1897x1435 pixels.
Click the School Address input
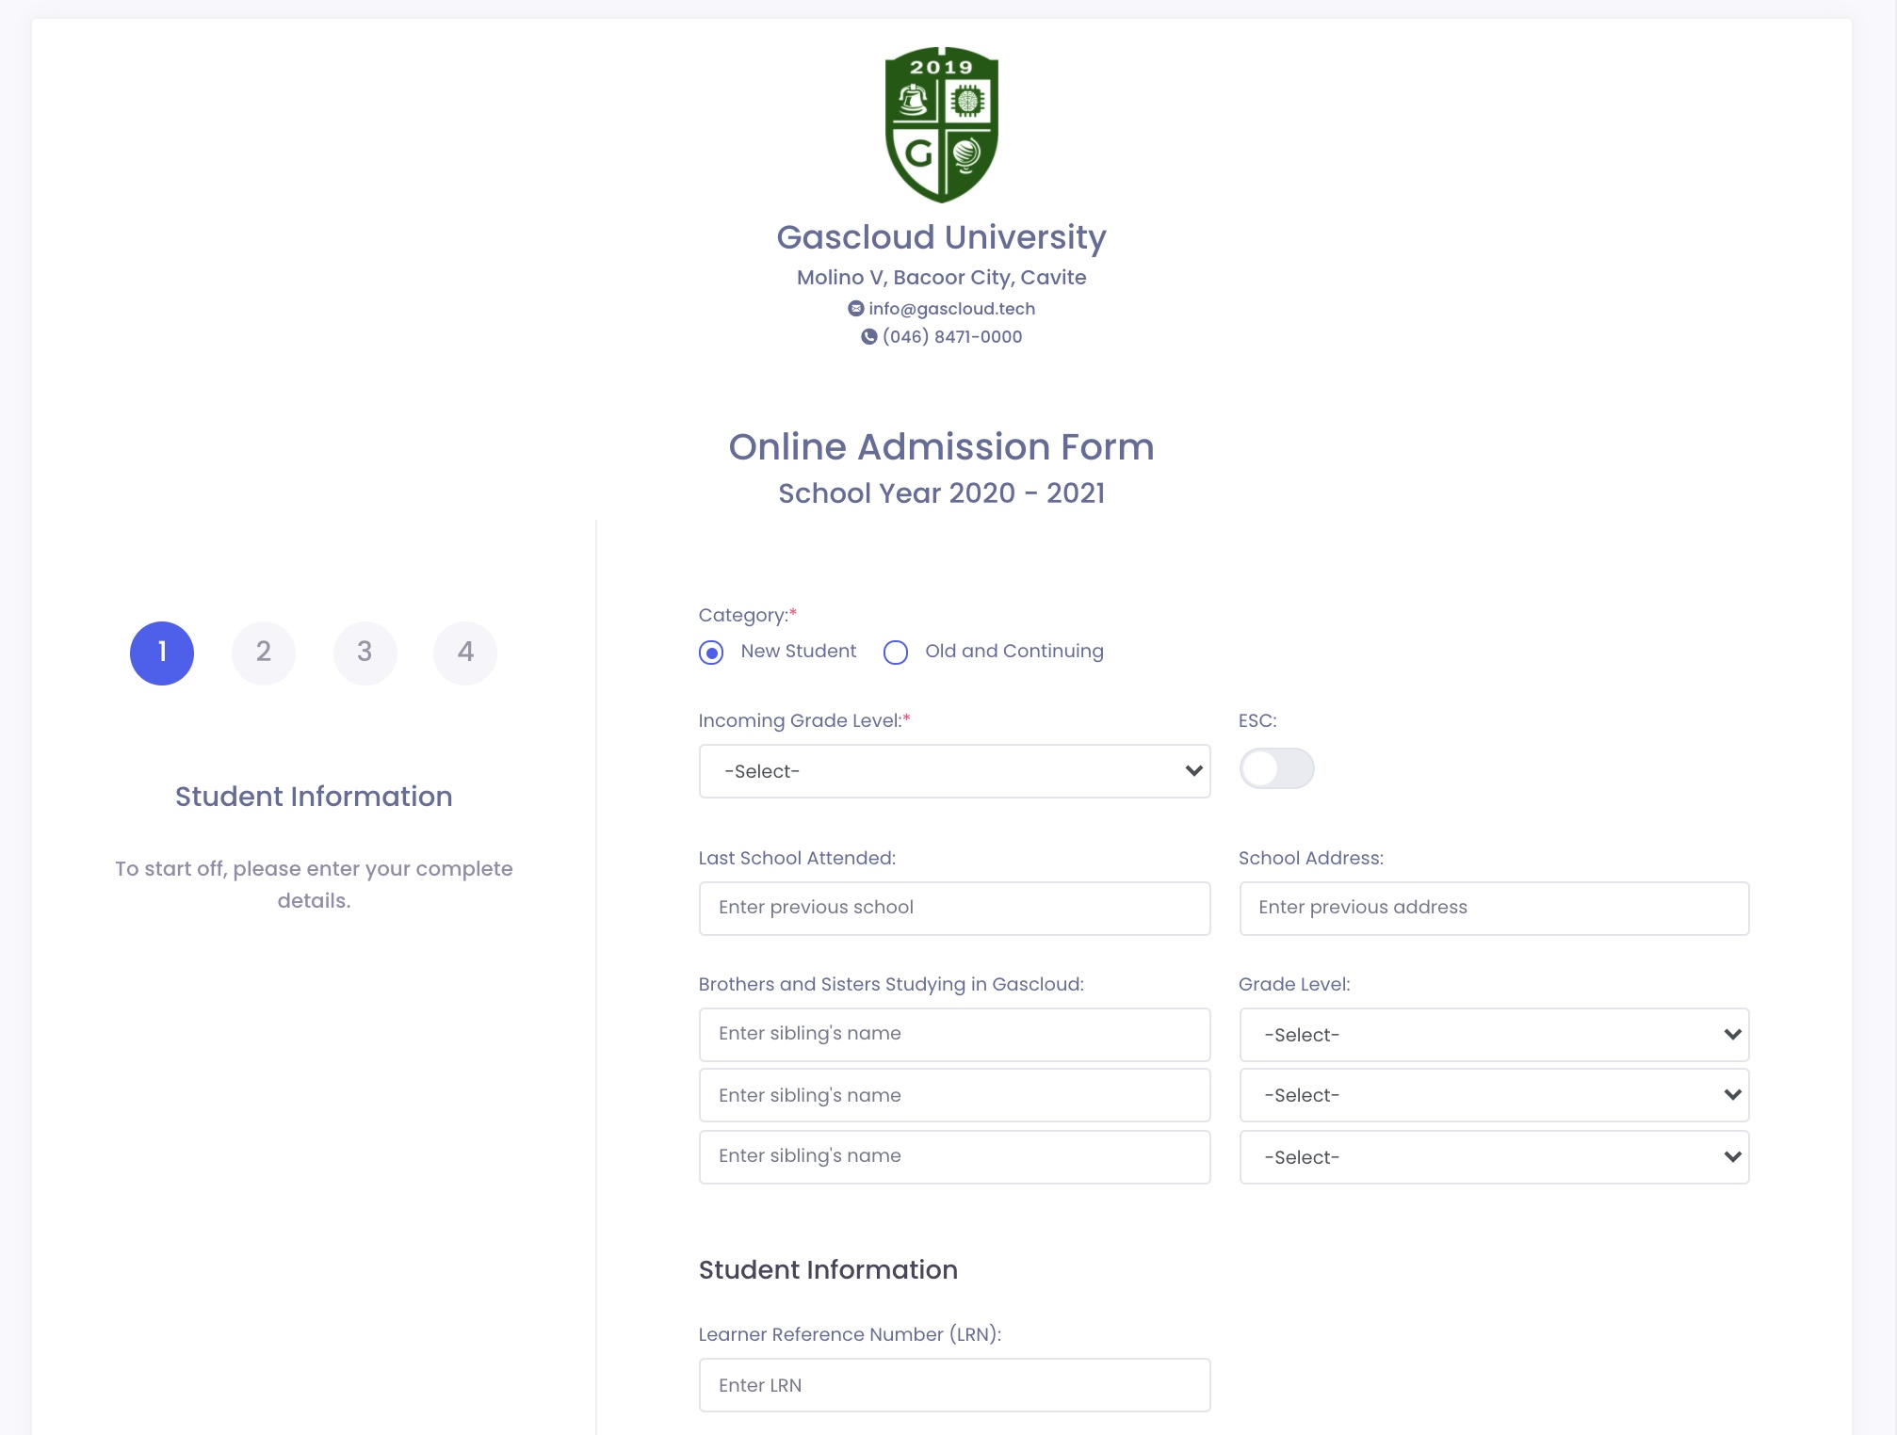1494,908
